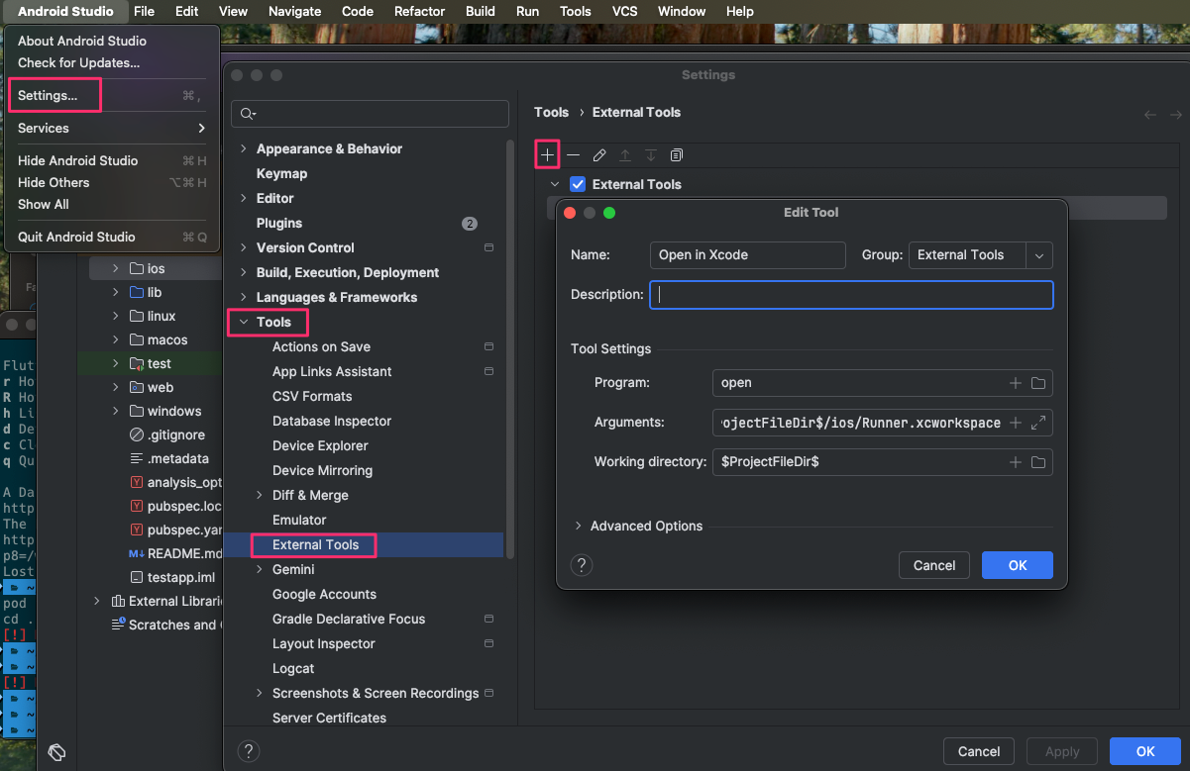This screenshot has width=1190, height=771.
Task: Expand the Diff & Merge tree node
Action: (x=260, y=496)
